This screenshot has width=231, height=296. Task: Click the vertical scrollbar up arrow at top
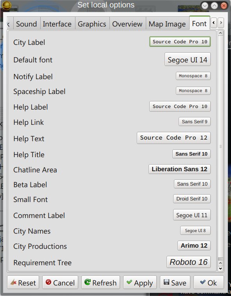point(220,33)
